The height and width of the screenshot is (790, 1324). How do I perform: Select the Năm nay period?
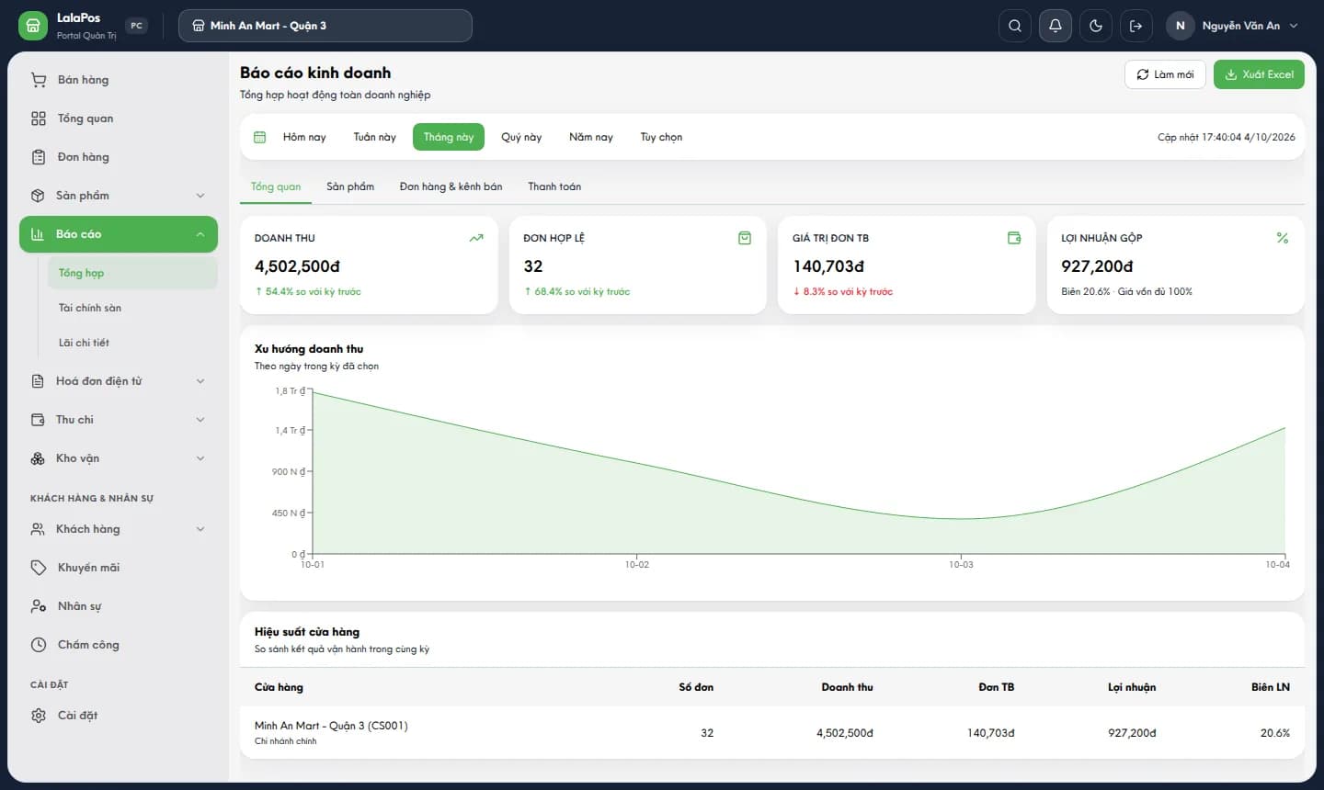[x=591, y=137]
